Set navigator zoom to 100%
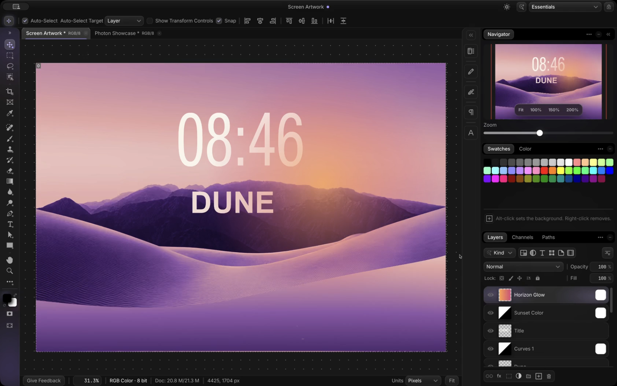 [x=536, y=110]
